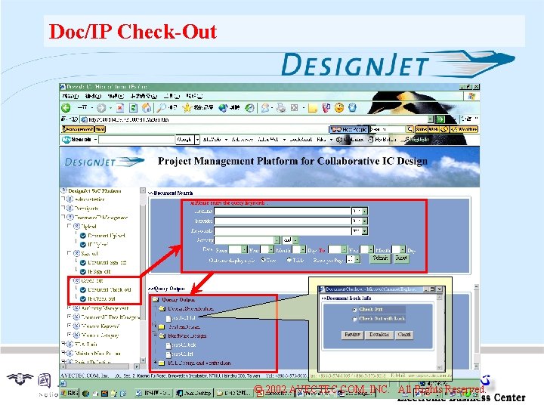The width and height of the screenshot is (544, 408).
Task: Click the Media globe icon in toolbar
Action: pyautogui.click(x=223, y=108)
